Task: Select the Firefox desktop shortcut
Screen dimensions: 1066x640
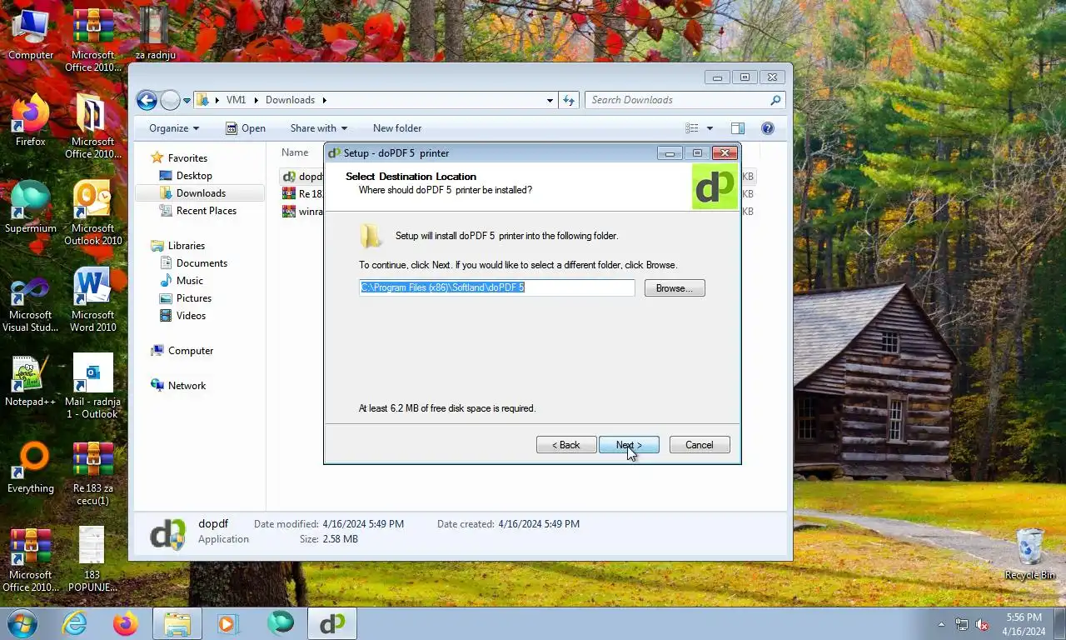Action: click(31, 120)
